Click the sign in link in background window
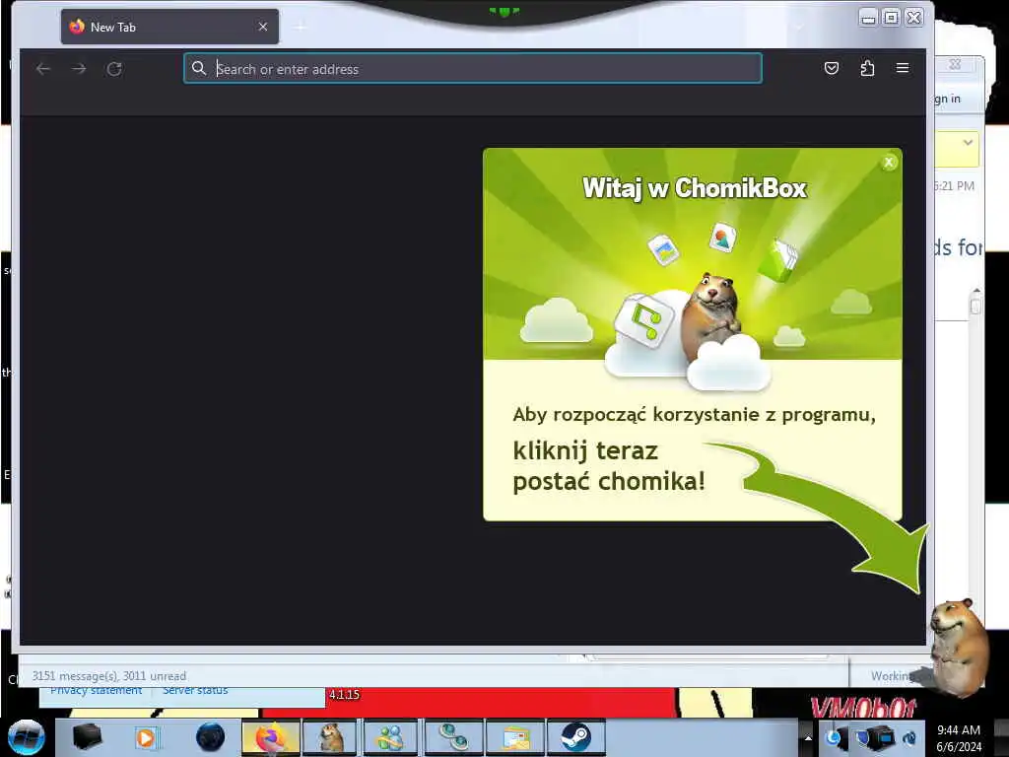1009x757 pixels. (947, 99)
